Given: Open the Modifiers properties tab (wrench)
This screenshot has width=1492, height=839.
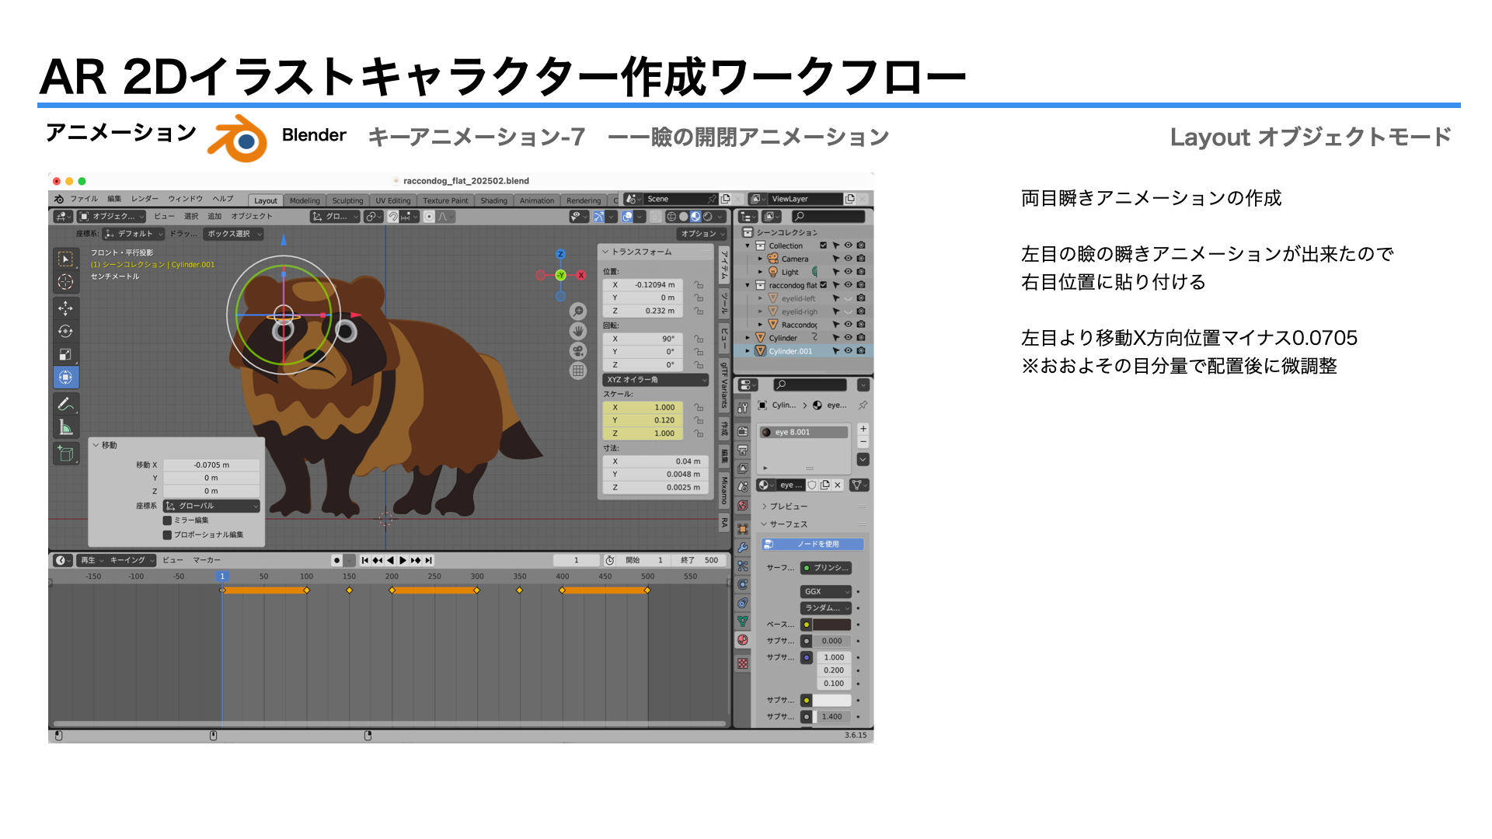Looking at the screenshot, I should click(743, 548).
